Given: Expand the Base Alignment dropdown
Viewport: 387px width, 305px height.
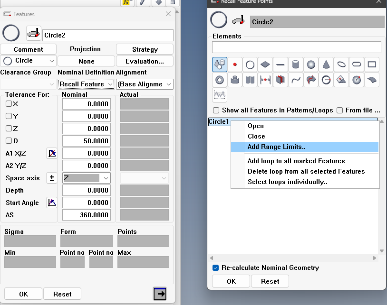Looking at the screenshot, I should 145,84.
